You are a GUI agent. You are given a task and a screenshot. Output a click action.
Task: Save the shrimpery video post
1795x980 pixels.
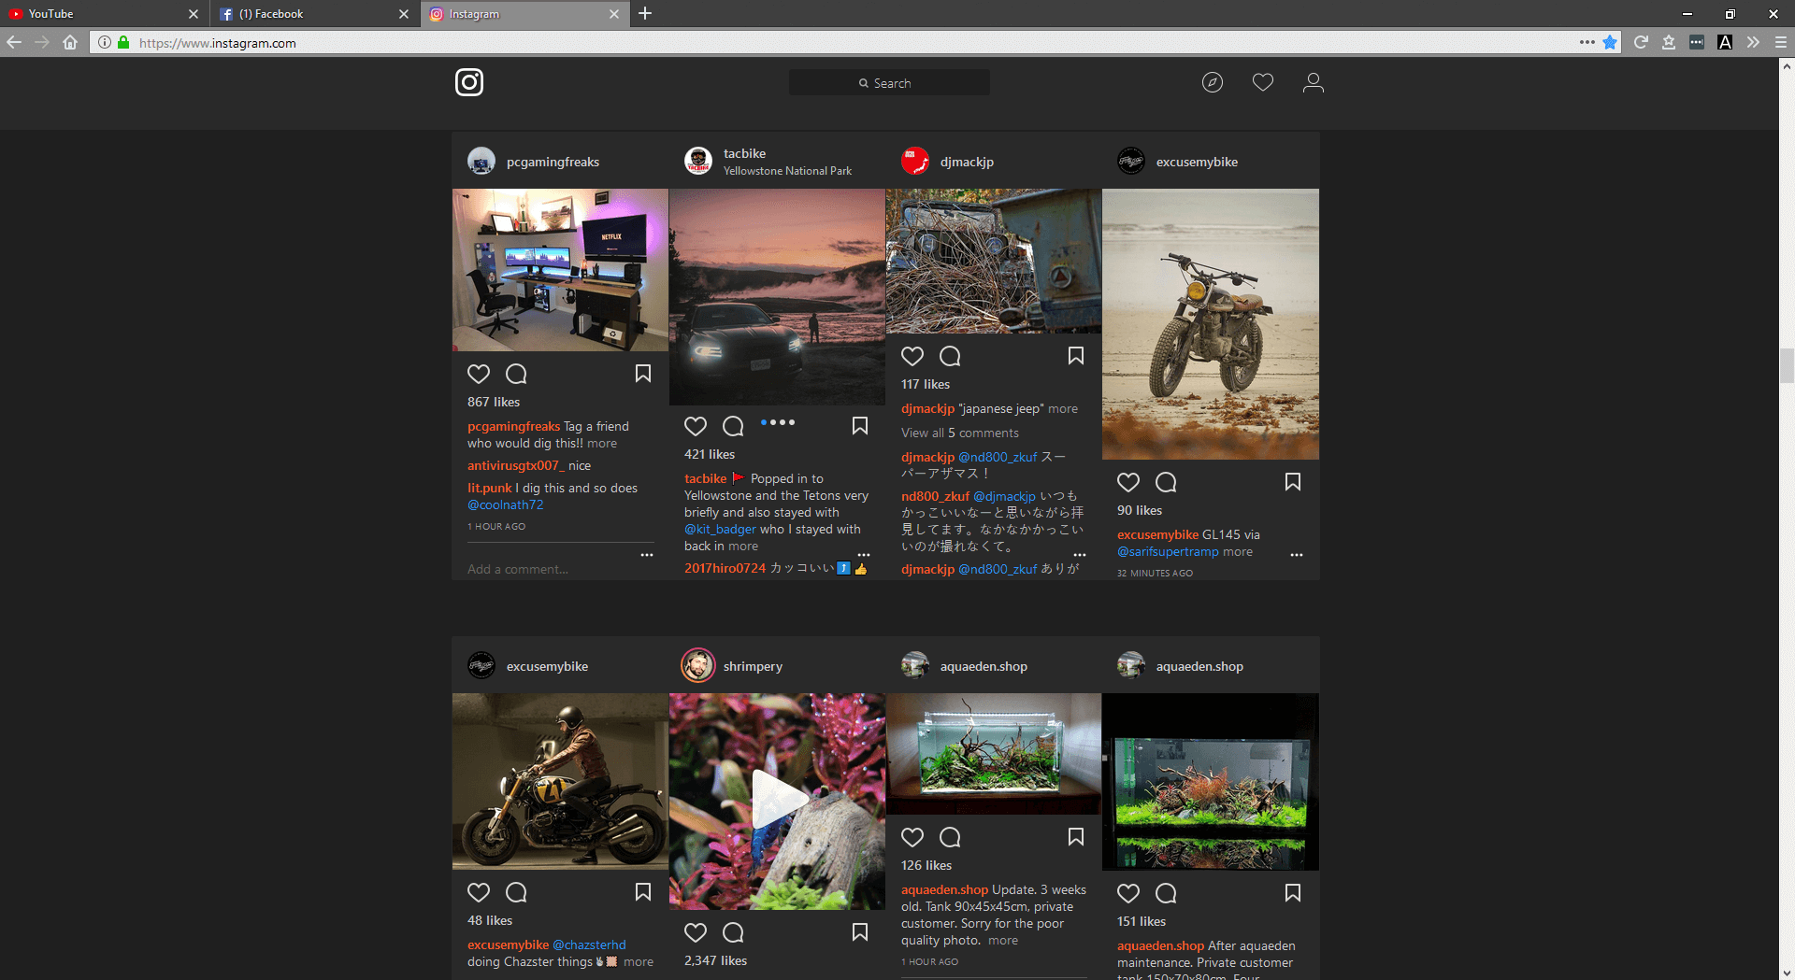(860, 932)
